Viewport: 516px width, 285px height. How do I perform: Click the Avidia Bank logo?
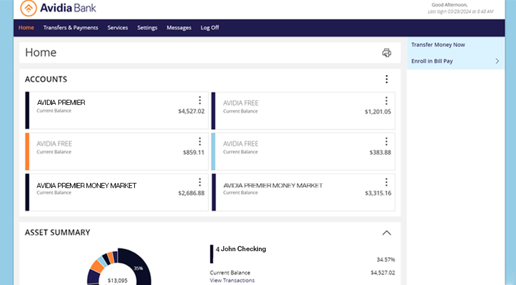(x=58, y=8)
